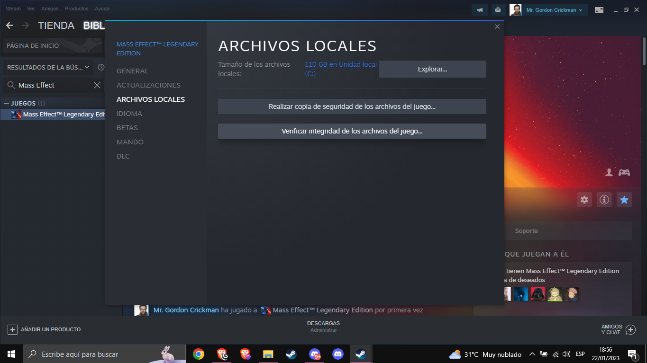The image size is (647, 363).
Task: Click the Mr. Gordon Crickman activity link
Action: pos(186,310)
